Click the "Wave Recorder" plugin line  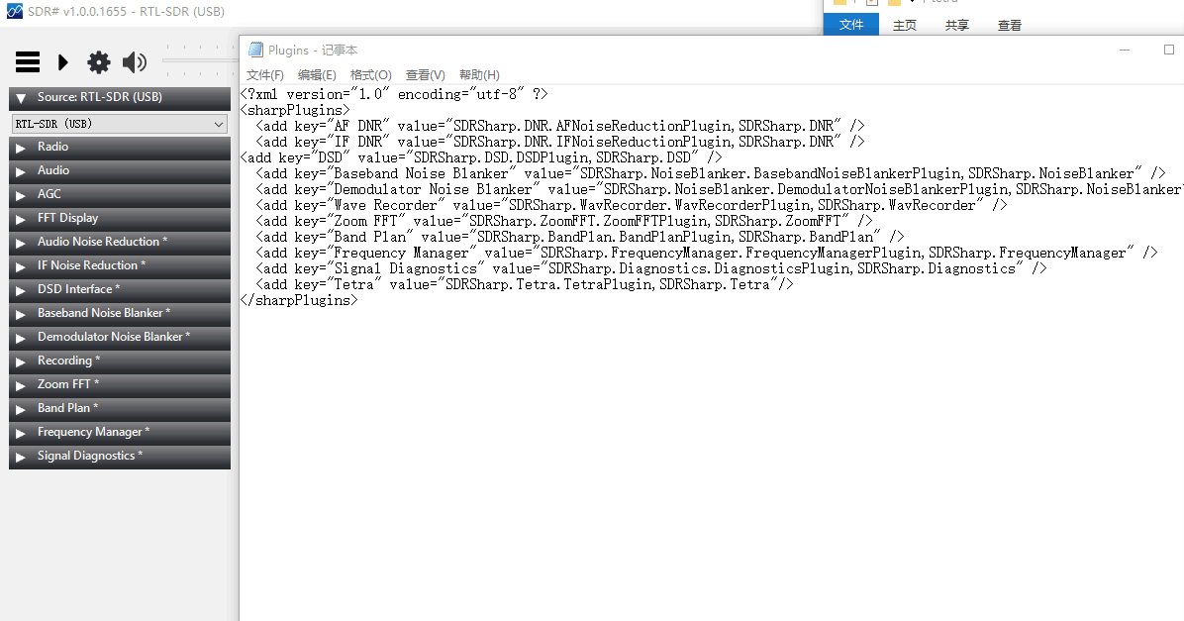[x=632, y=205]
